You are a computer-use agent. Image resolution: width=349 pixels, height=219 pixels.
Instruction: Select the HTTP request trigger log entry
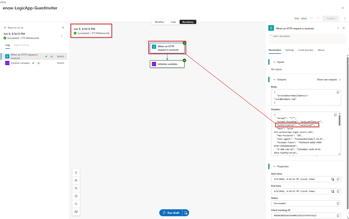34,56
